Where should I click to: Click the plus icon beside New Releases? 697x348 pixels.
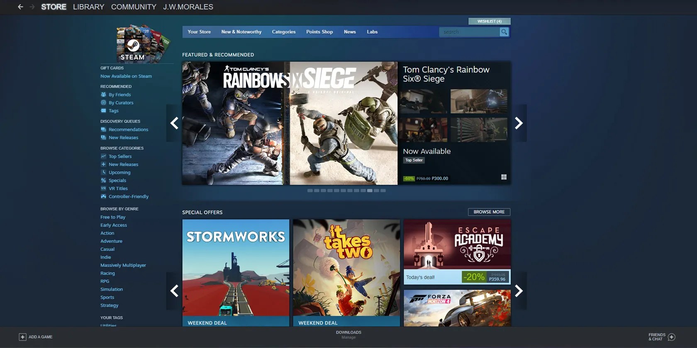click(x=103, y=164)
